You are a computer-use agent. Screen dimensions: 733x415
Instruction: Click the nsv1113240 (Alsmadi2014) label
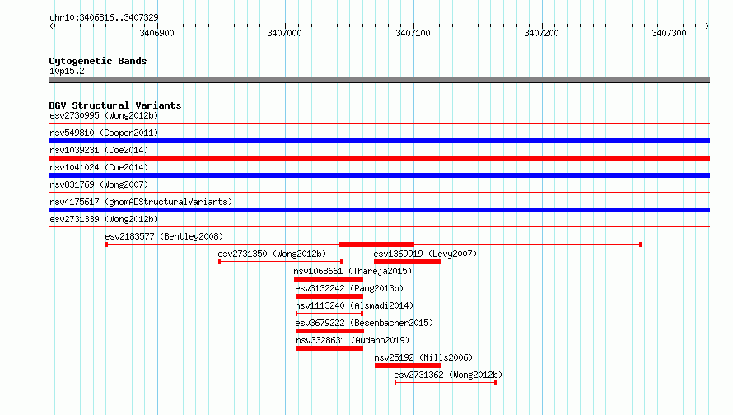354,305
